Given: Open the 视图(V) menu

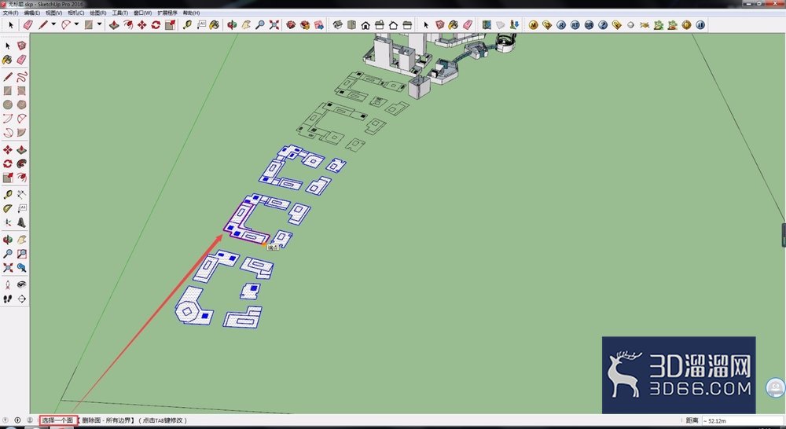Looking at the screenshot, I should pyautogui.click(x=53, y=13).
